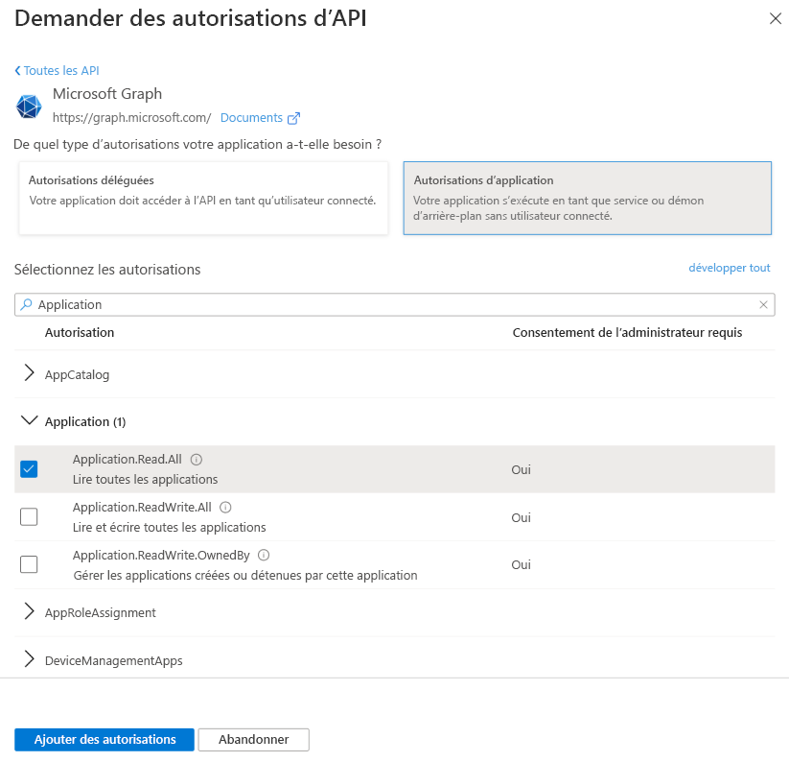Check the Application.ReadWrite.All permission

point(29,516)
